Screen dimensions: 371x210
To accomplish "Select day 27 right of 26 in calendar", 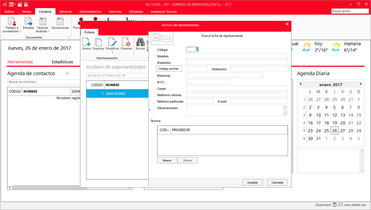I will [x=343, y=131].
